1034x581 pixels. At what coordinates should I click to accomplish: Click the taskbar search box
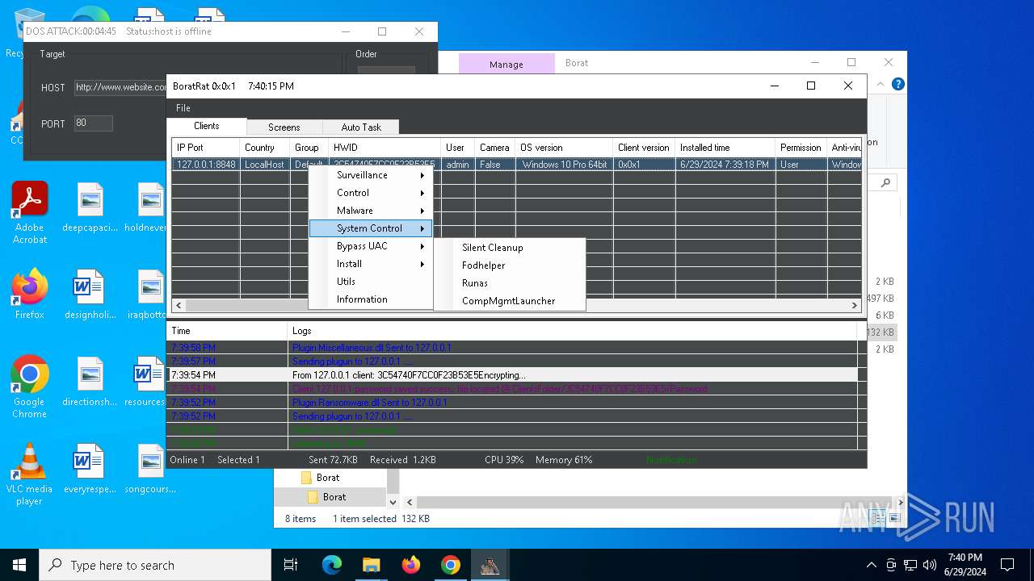[155, 565]
